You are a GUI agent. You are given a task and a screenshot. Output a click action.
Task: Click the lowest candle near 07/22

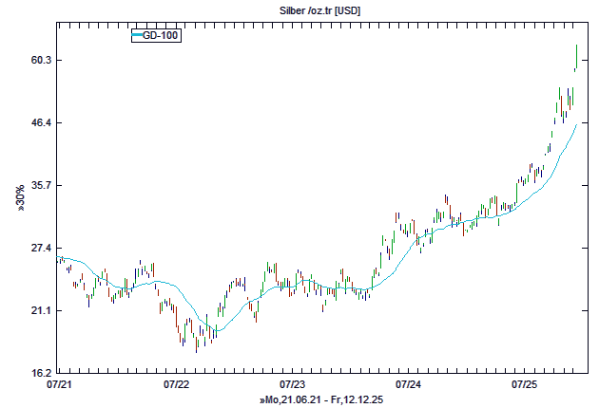(197, 343)
